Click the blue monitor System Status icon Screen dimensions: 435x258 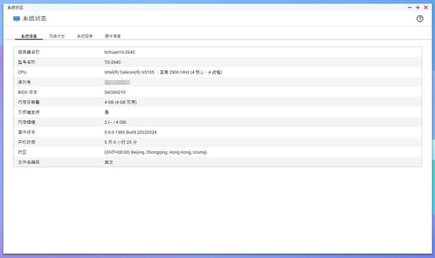click(16, 18)
